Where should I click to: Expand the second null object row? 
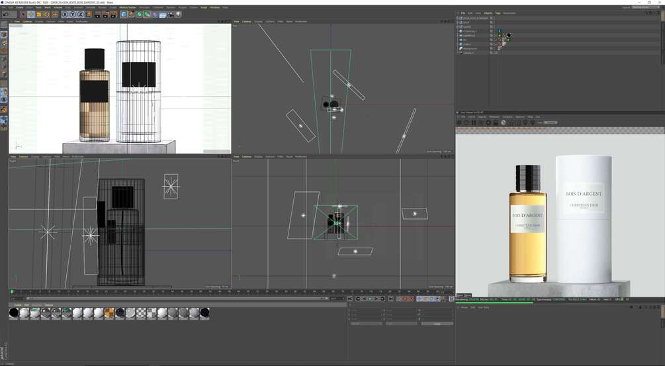[x=457, y=22]
